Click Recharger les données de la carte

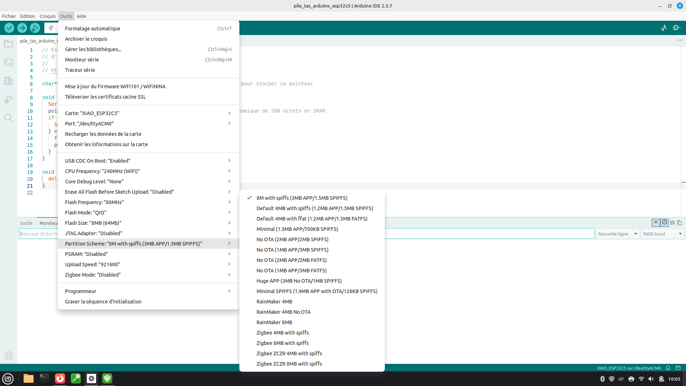tap(103, 134)
